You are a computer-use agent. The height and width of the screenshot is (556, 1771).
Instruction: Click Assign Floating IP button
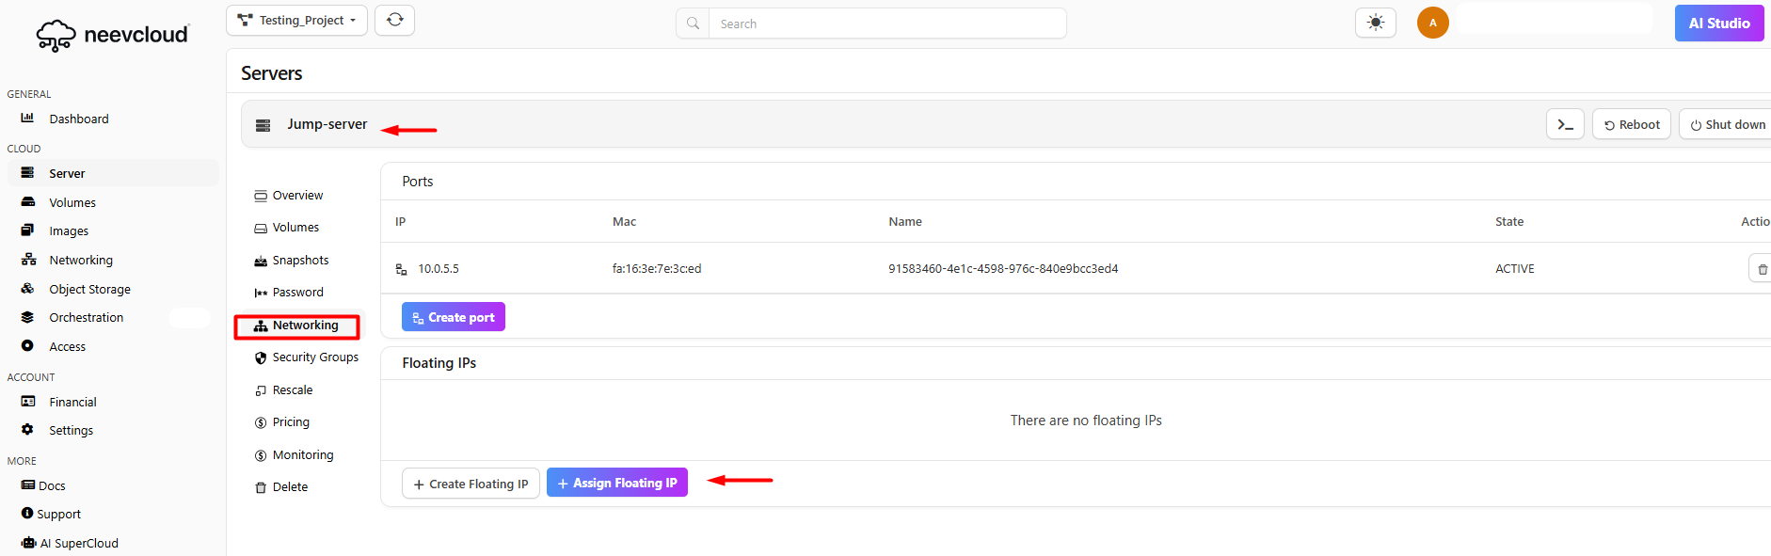616,483
